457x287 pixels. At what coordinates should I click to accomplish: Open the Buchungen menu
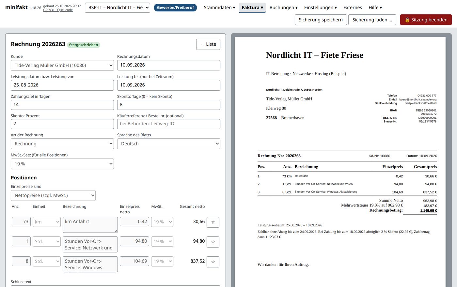[x=284, y=8]
